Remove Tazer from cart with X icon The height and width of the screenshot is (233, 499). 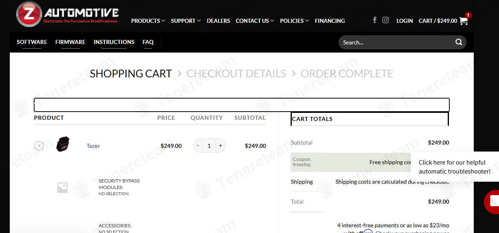(39, 145)
